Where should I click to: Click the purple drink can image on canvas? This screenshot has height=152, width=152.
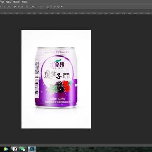[x=56, y=78]
